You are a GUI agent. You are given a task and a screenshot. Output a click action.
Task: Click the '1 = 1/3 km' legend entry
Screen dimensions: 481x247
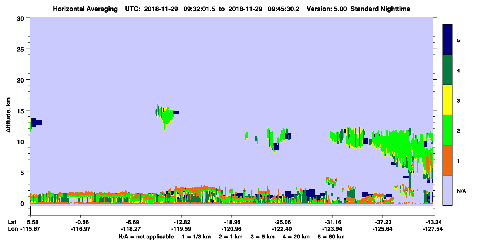click(x=196, y=237)
